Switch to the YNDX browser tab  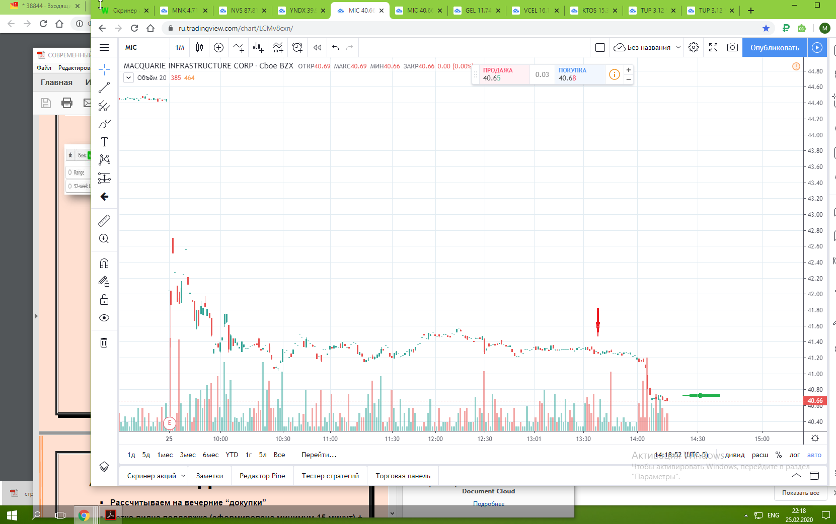(x=301, y=11)
